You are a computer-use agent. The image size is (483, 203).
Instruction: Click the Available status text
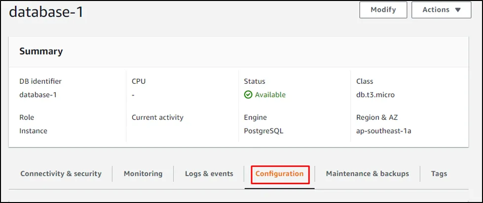pyautogui.click(x=270, y=95)
